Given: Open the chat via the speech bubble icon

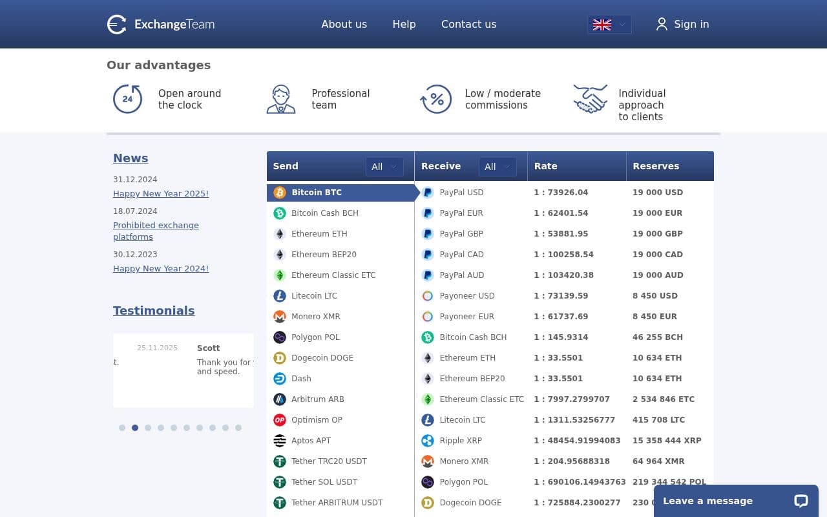Looking at the screenshot, I should click(x=801, y=501).
